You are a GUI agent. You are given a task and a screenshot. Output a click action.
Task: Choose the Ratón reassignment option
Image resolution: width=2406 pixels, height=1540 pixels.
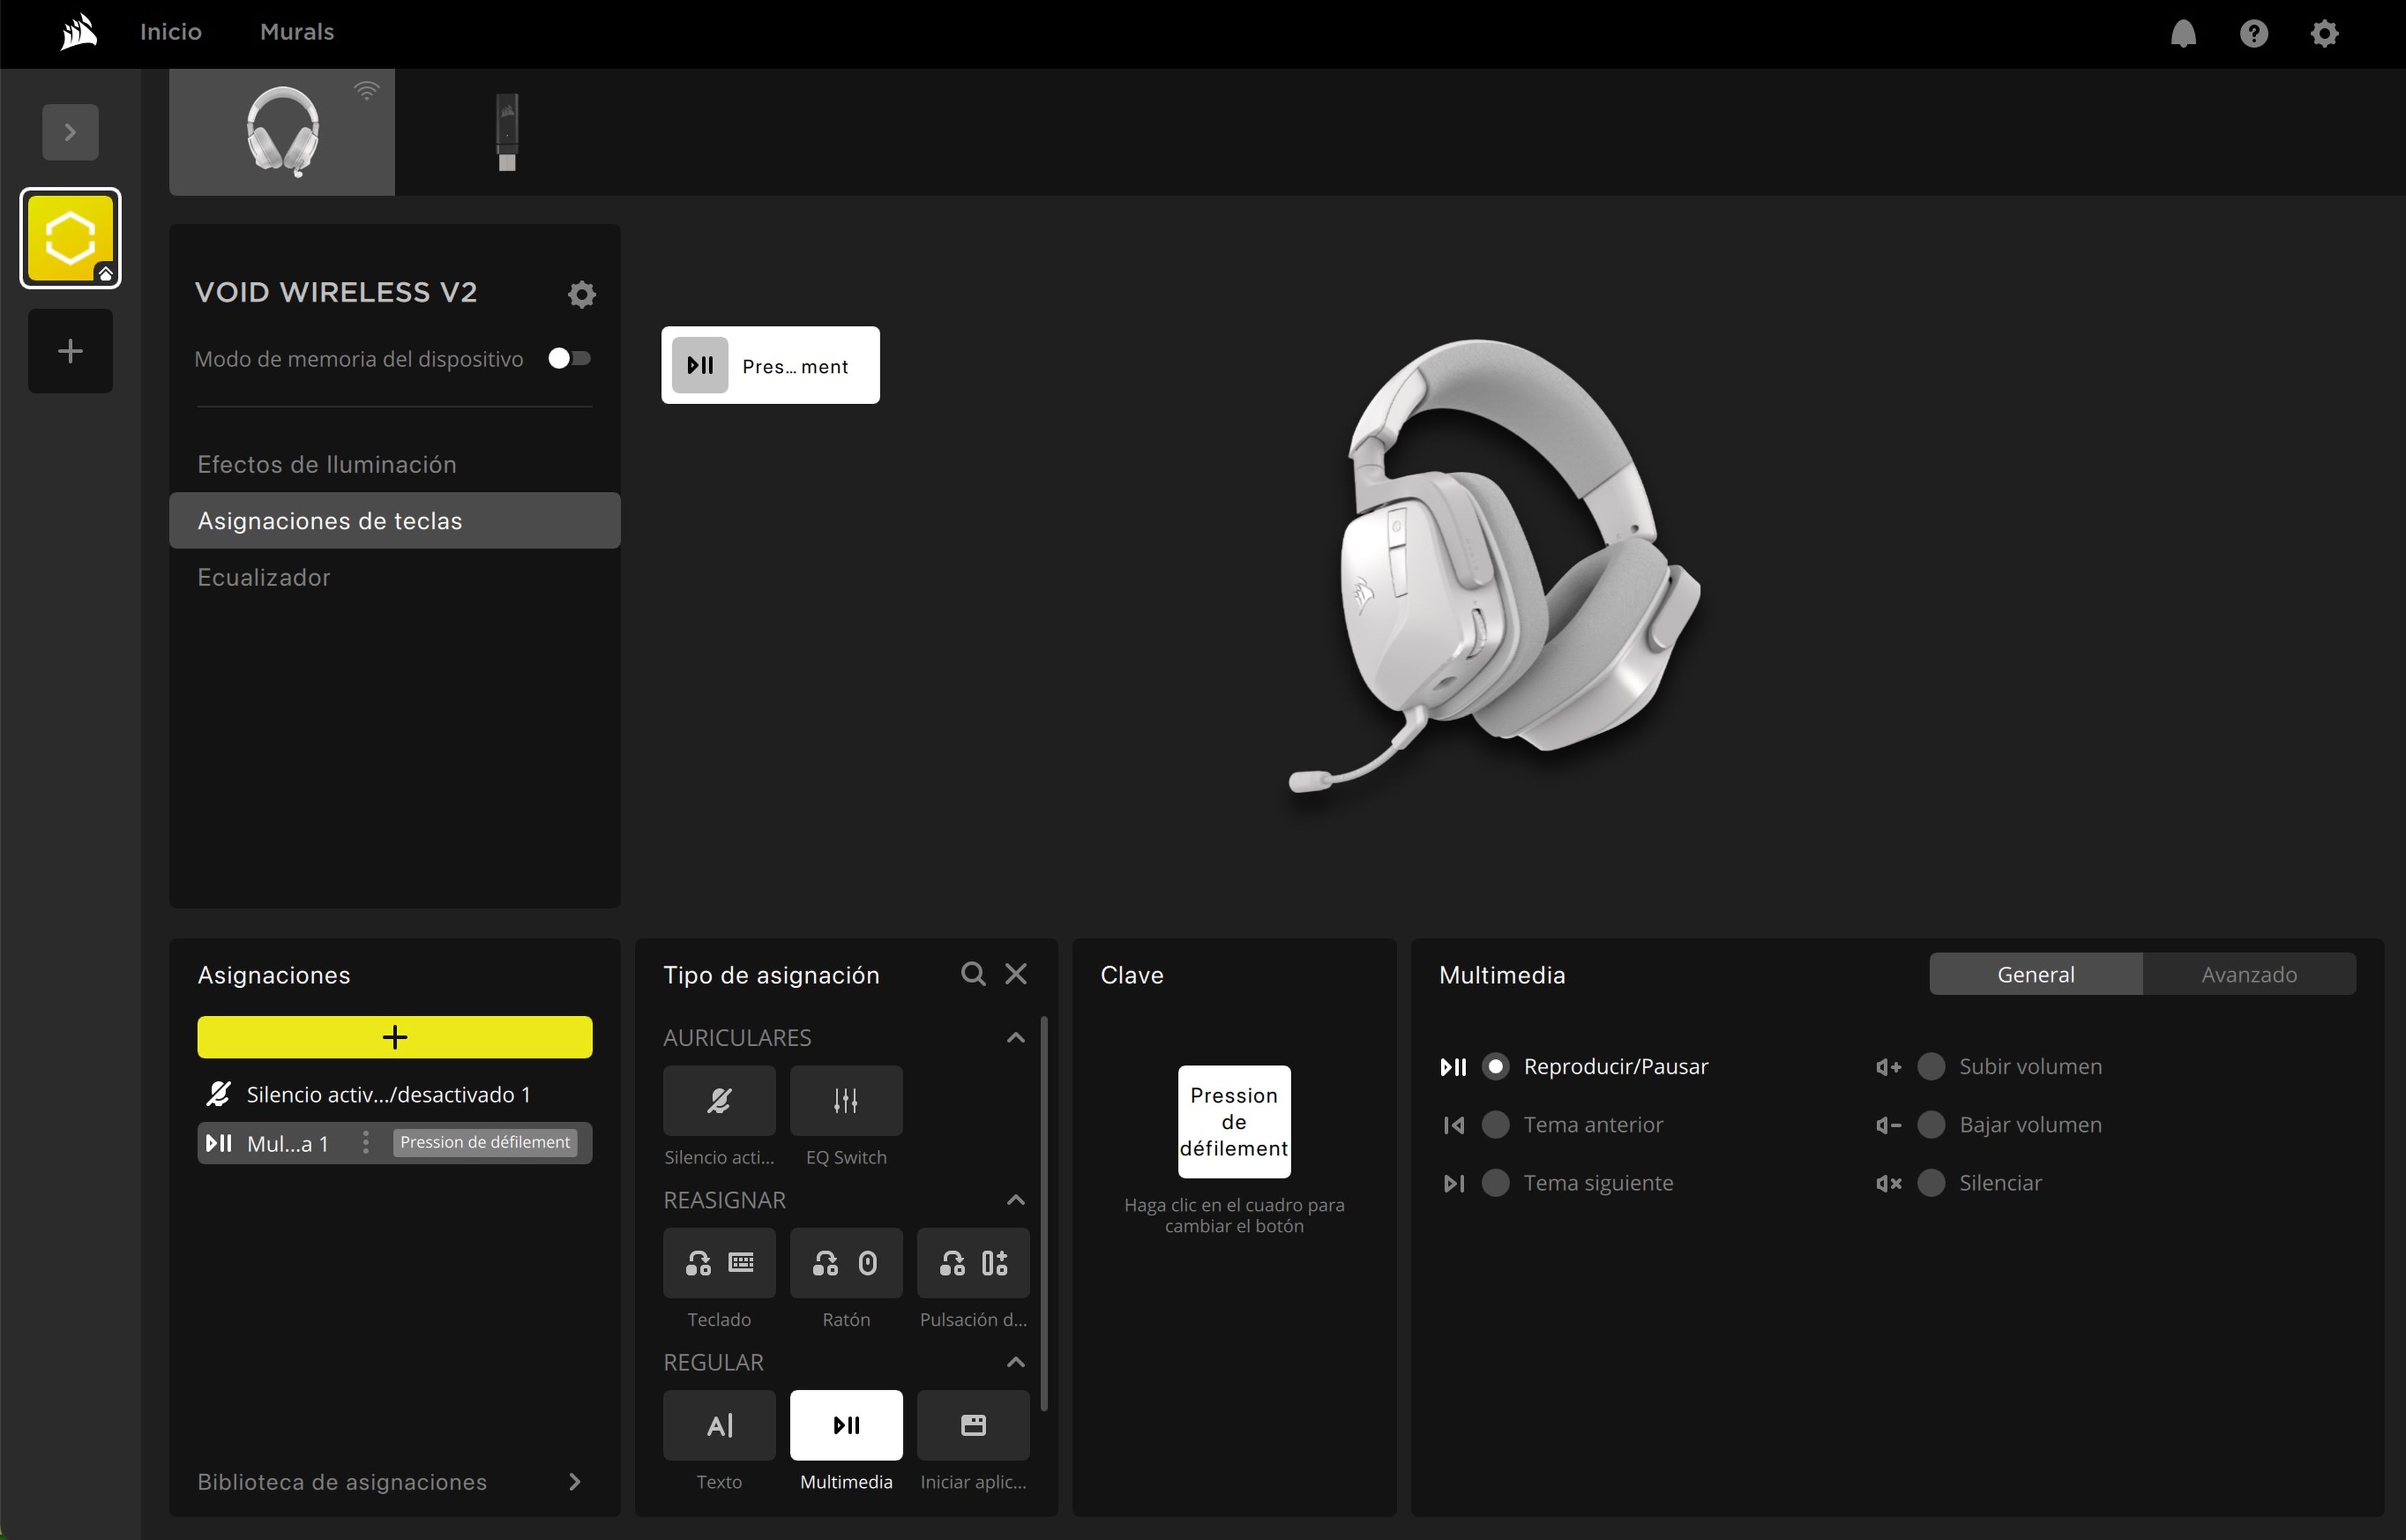pos(845,1263)
